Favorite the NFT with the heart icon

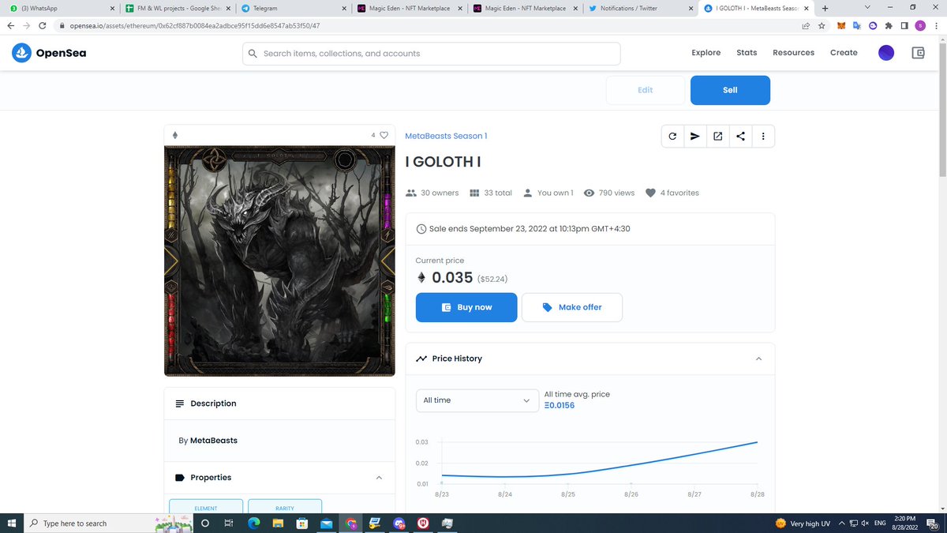(x=384, y=135)
